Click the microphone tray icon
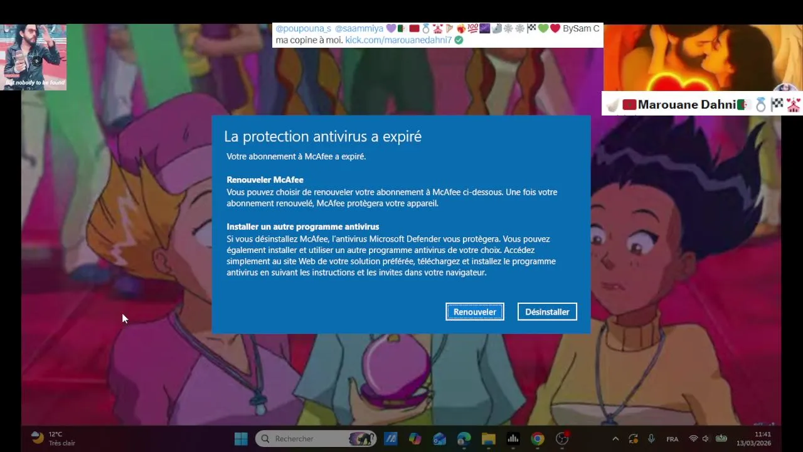 651,439
